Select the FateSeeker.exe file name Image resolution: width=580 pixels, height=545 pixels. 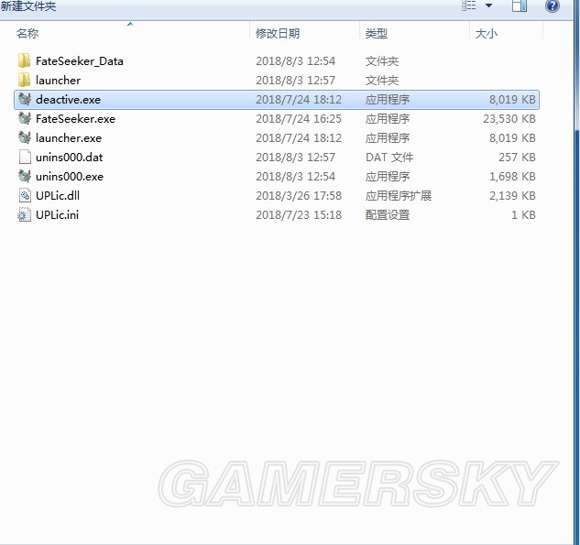tap(75, 119)
